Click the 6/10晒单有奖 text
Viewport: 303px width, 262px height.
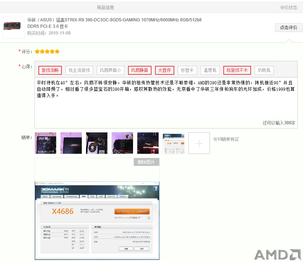coord(226,139)
